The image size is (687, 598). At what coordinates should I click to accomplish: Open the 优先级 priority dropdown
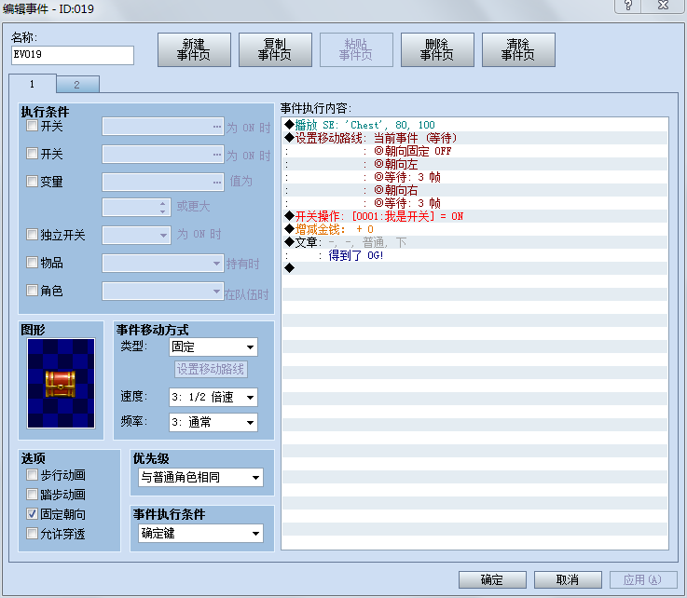click(201, 478)
